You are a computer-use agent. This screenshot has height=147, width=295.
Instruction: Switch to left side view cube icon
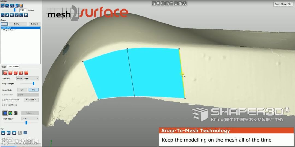[163, 3]
